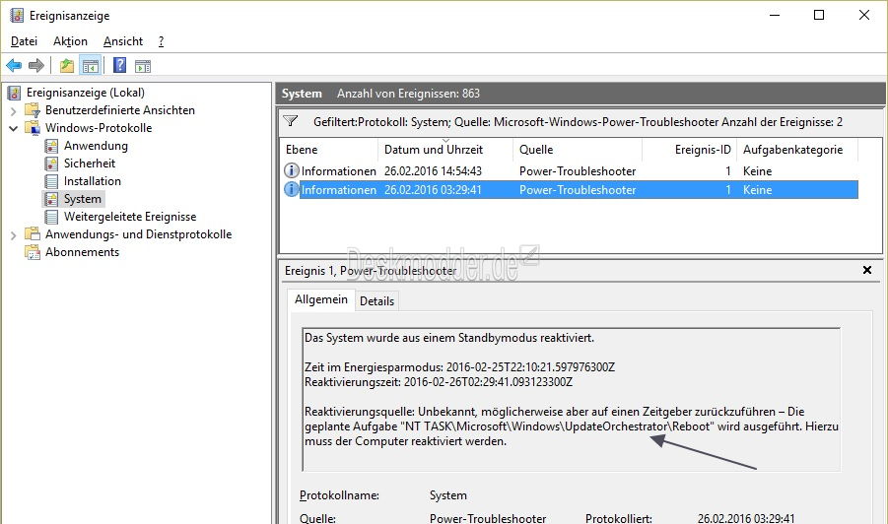Switch to the Allgemein tab
The width and height of the screenshot is (888, 524).
pos(321,299)
